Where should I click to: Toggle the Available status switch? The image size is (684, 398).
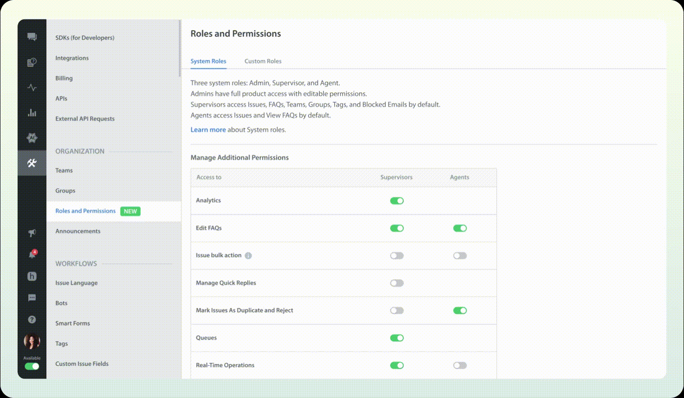(x=32, y=366)
